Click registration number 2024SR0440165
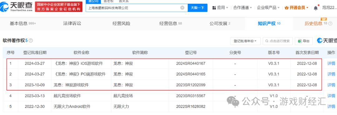Viewport: 337px width, 115px height. [191, 74]
